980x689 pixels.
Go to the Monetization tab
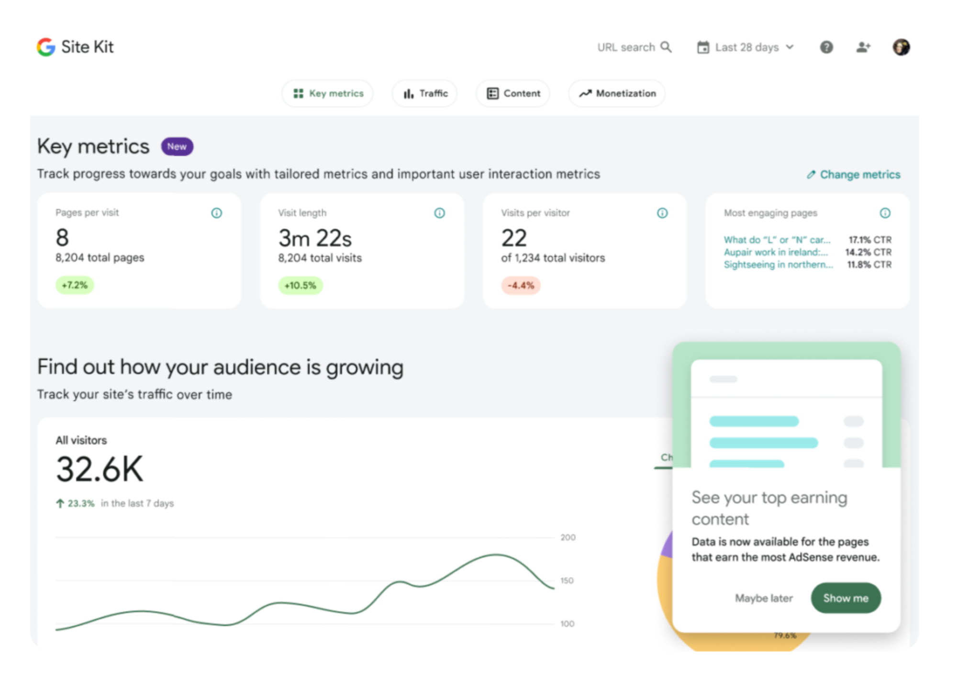tap(617, 93)
